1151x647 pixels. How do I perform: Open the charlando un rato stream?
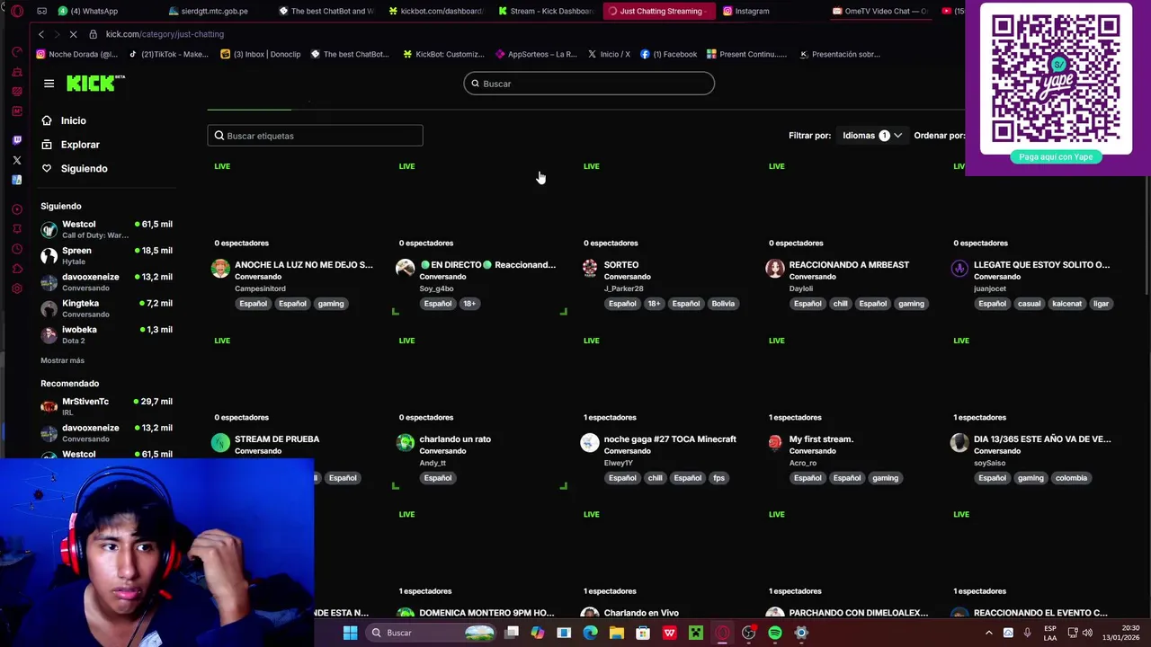pos(455,439)
